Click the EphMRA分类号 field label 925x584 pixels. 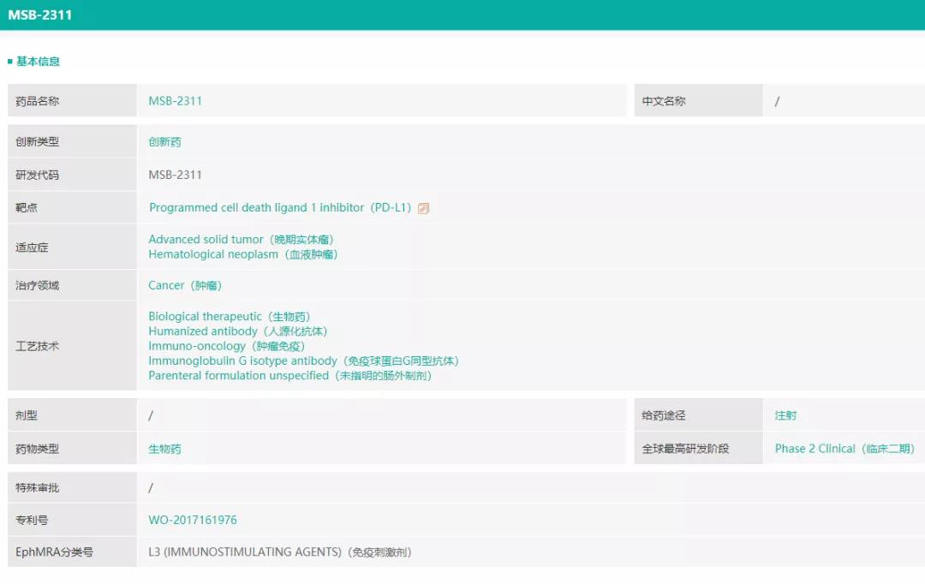(54, 552)
